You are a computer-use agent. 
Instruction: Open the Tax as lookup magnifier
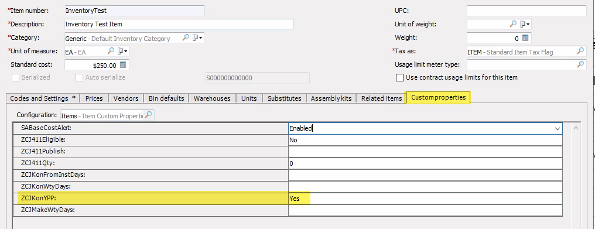581,51
